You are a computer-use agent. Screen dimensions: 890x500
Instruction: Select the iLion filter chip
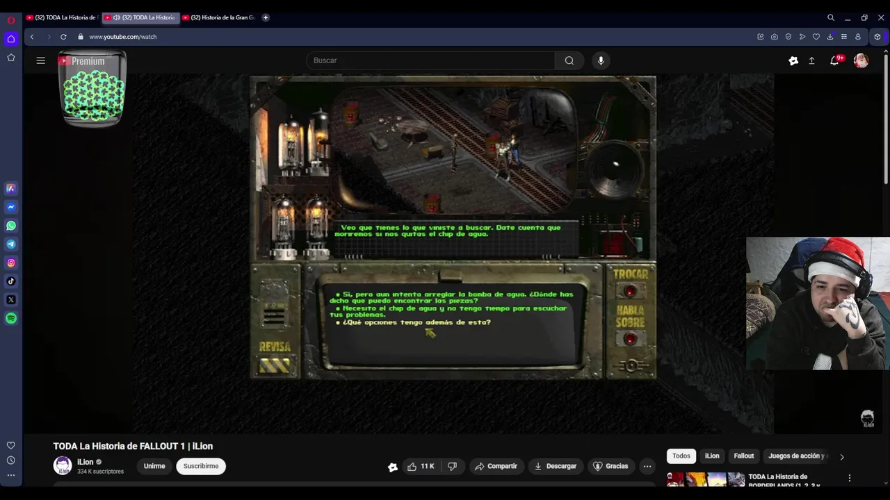[712, 456]
